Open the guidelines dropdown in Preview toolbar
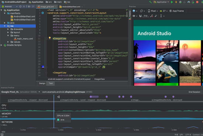 (x=162, y=16)
